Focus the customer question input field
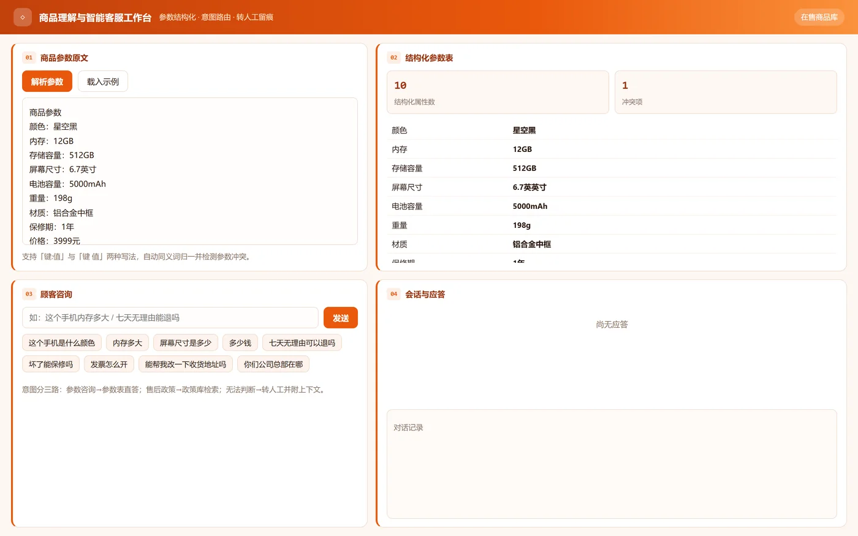Screen dimensions: 858x536 (170, 318)
